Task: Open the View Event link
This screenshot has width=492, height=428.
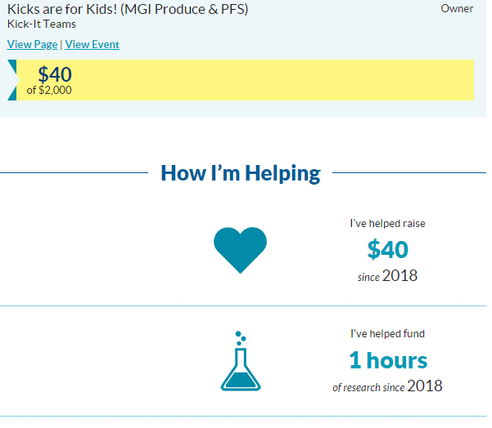Action: click(92, 44)
